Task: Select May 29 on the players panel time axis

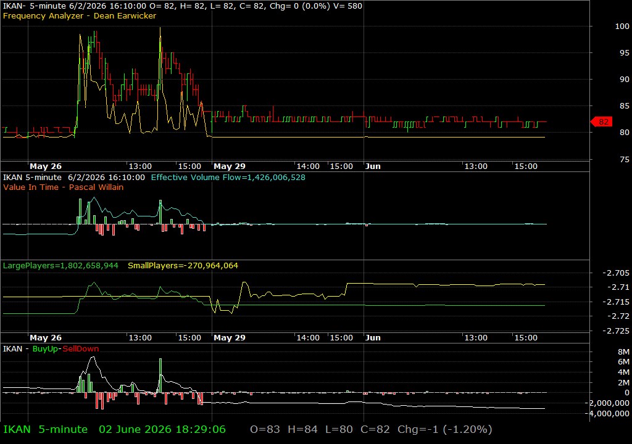Action: pyautogui.click(x=230, y=338)
